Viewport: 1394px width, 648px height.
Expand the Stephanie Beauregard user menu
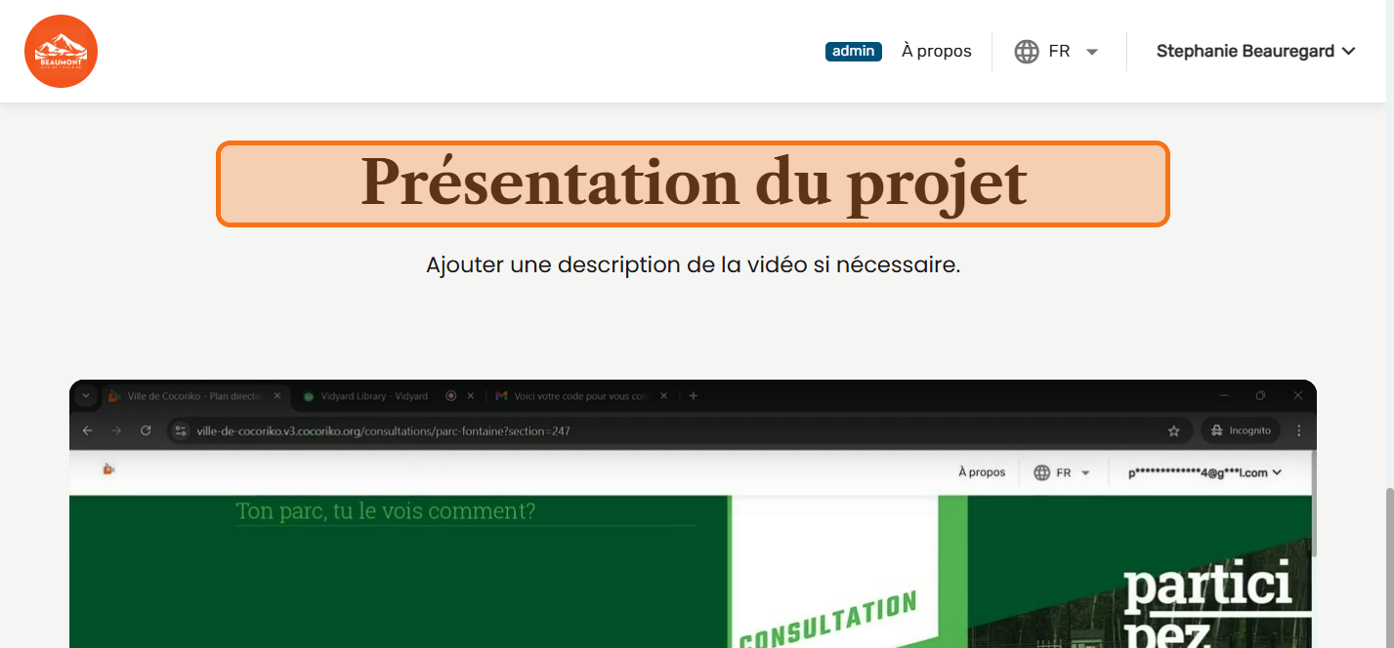coord(1255,52)
